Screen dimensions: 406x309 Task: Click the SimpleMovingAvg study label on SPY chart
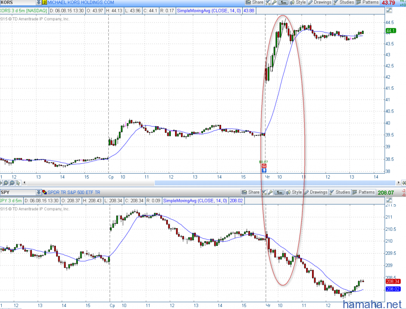(x=195, y=201)
